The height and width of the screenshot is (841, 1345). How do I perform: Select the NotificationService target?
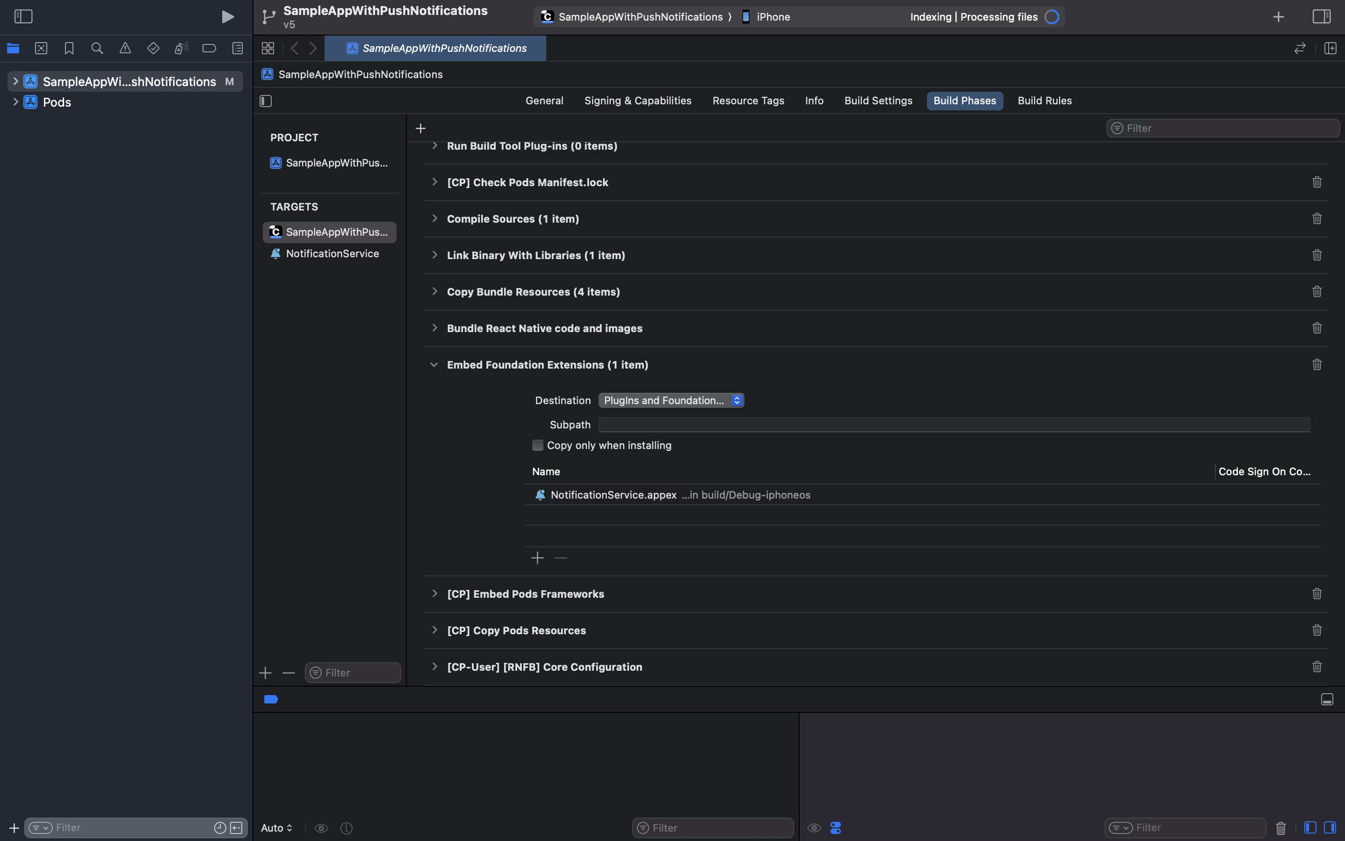tap(332, 254)
